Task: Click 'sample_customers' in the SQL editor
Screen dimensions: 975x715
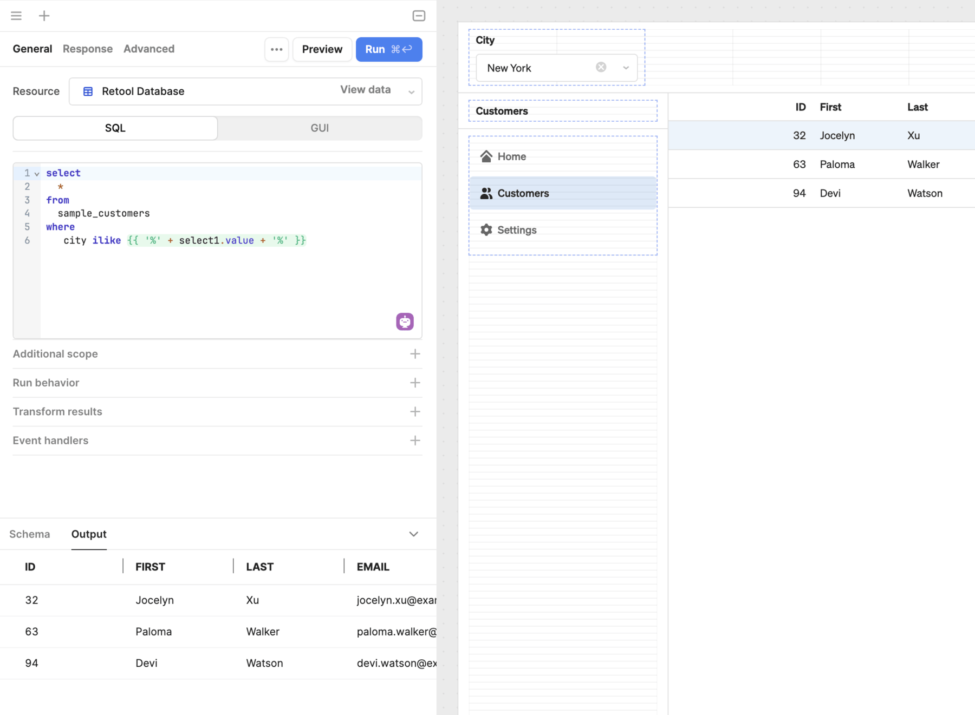Action: tap(104, 213)
